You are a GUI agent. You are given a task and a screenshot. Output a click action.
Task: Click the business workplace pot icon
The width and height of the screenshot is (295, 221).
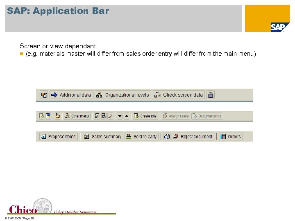pyautogui.click(x=58, y=116)
